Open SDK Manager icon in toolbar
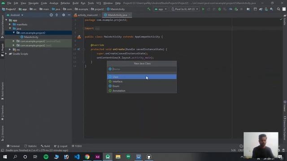 click(271, 9)
